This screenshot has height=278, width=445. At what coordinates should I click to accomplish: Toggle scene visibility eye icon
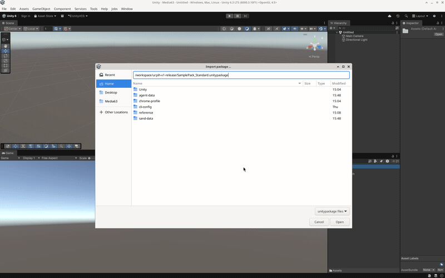(295, 29)
